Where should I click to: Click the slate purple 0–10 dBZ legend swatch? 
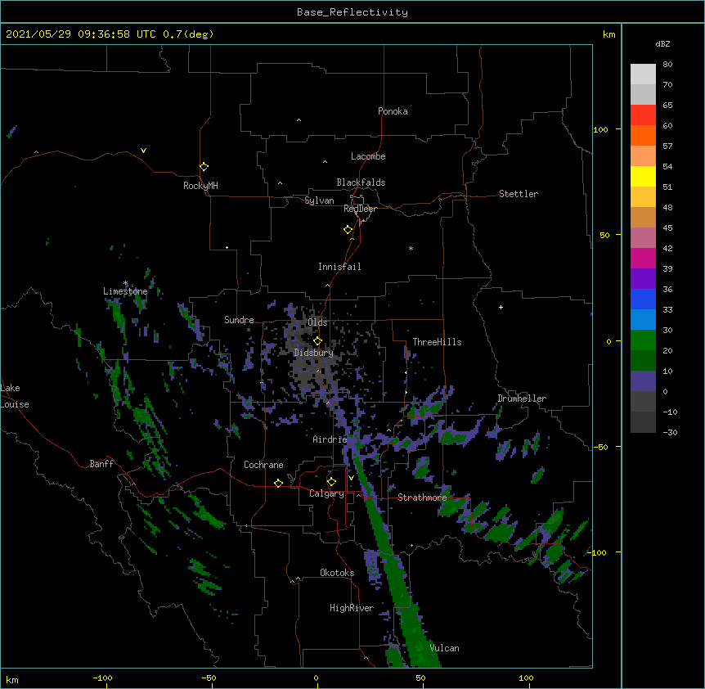(x=643, y=381)
